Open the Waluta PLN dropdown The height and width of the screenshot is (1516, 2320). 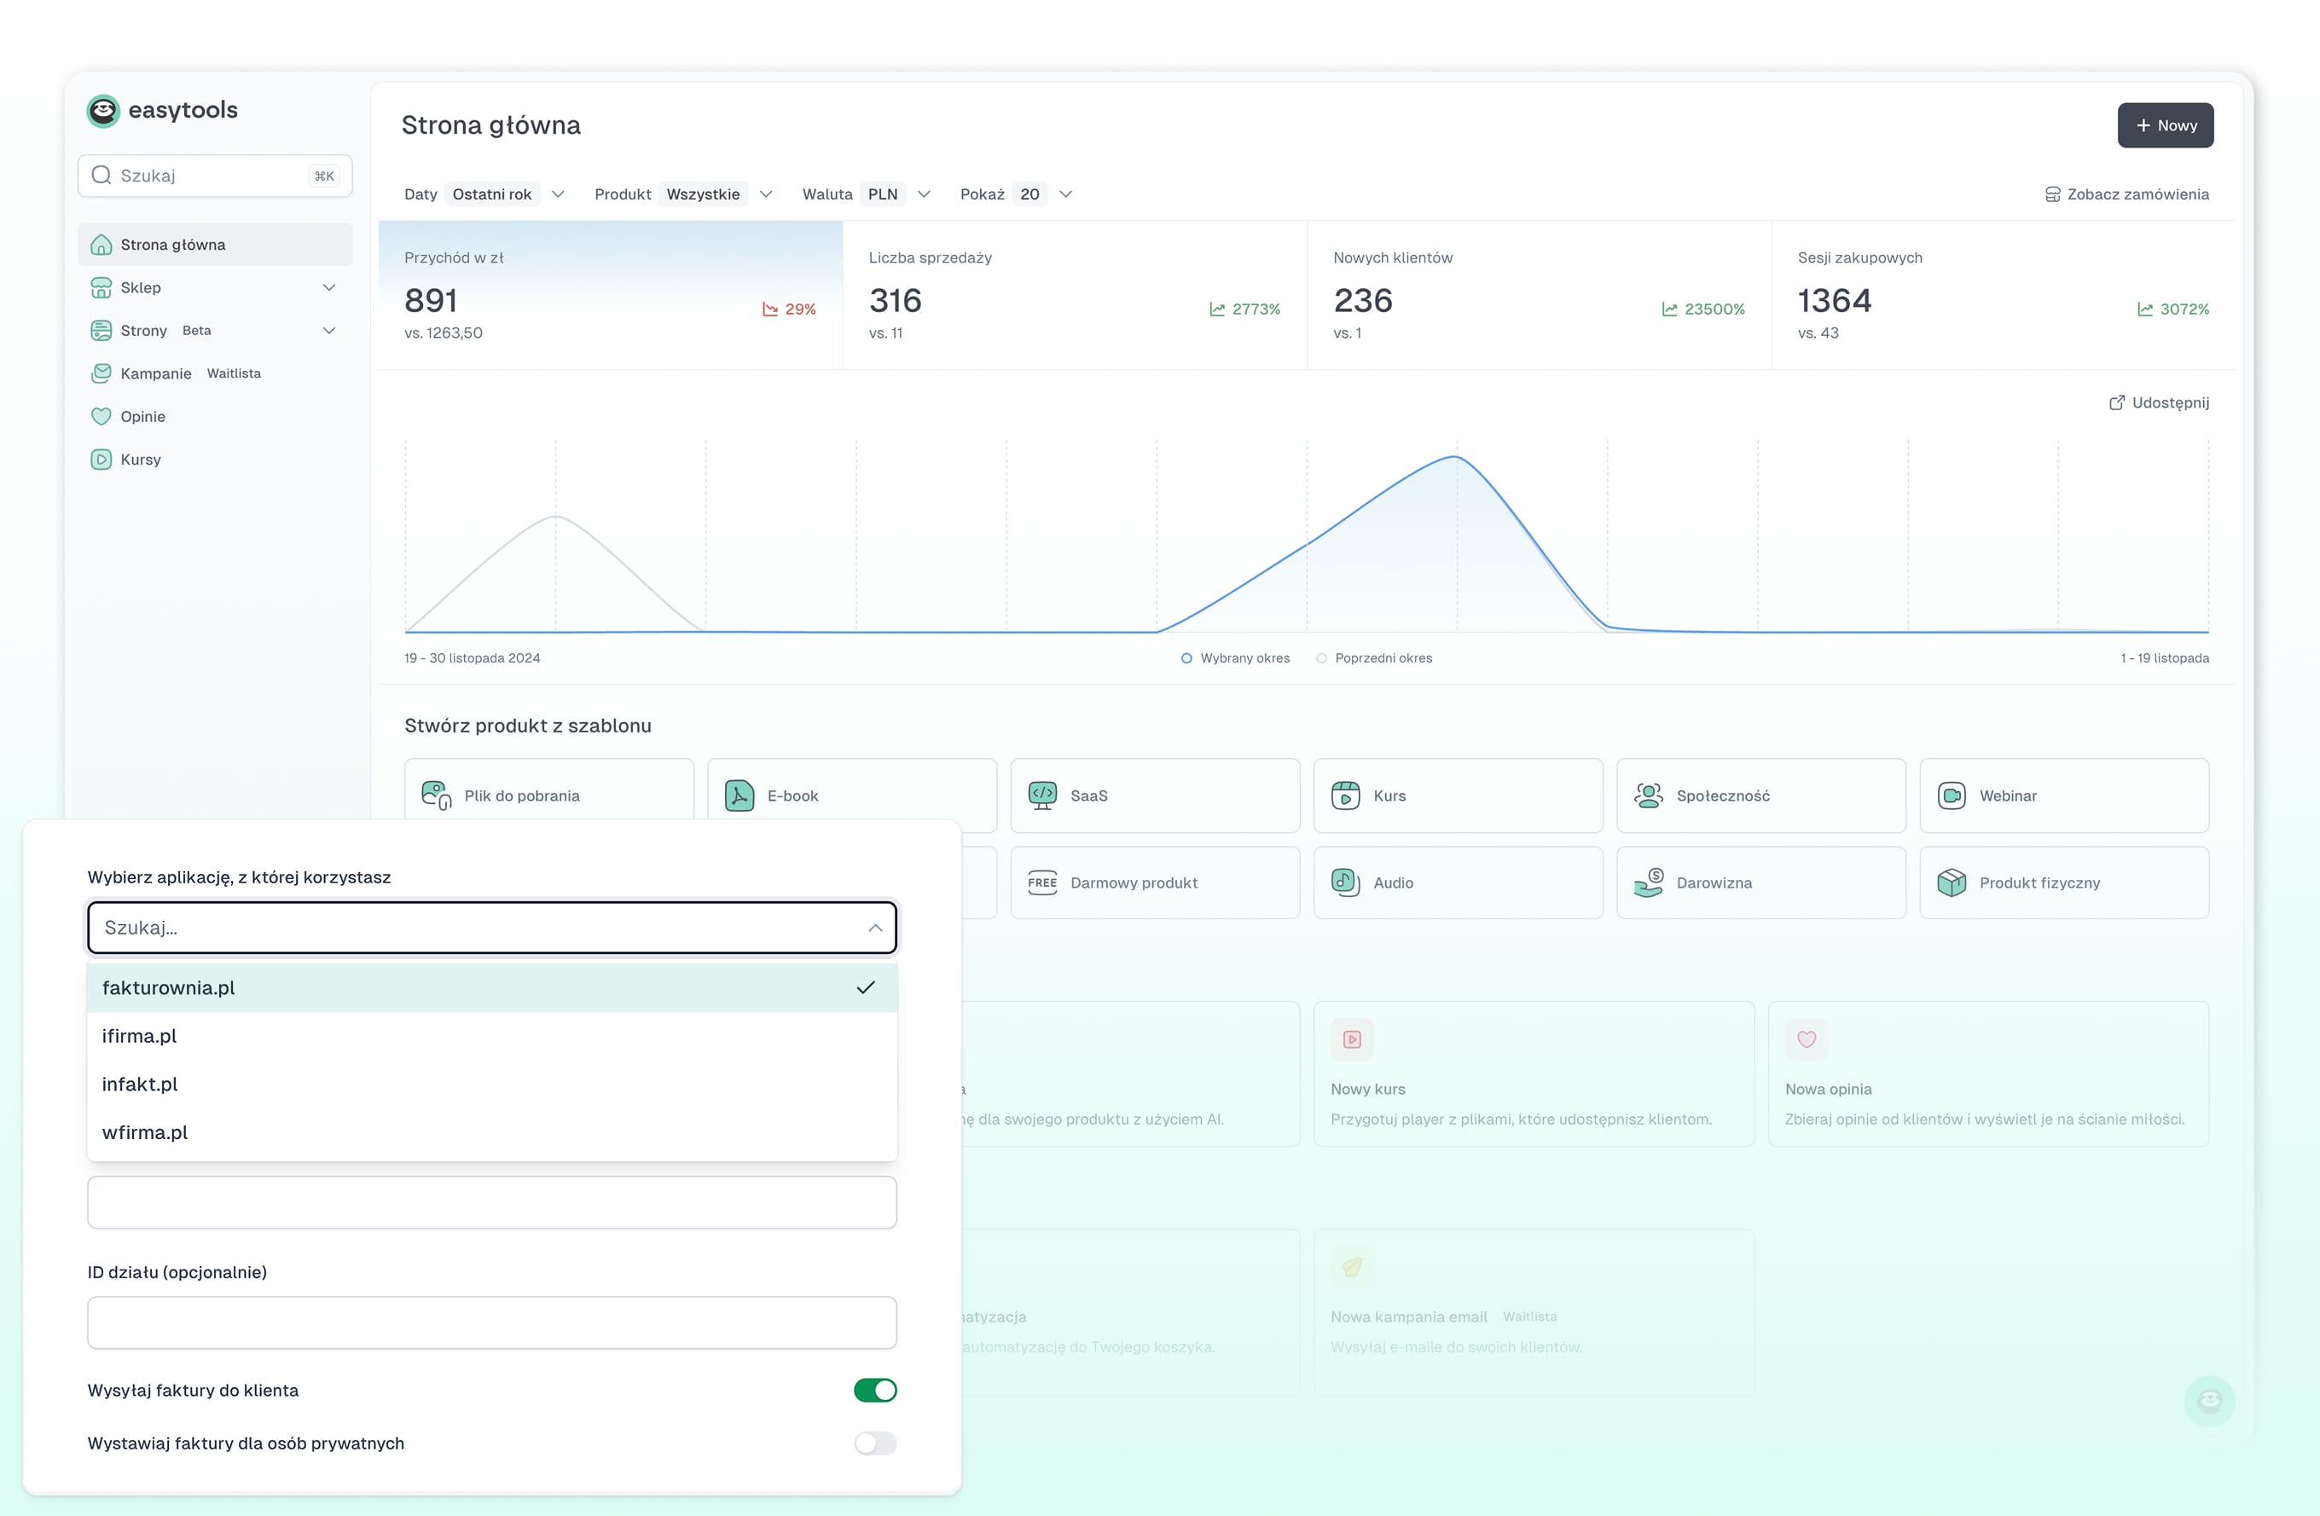click(923, 194)
